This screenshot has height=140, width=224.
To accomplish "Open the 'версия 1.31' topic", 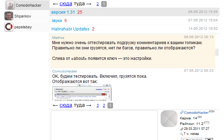I will pos(63,12).
